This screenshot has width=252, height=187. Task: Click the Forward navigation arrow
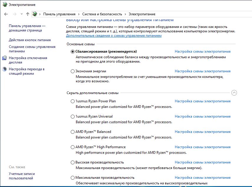14,14
